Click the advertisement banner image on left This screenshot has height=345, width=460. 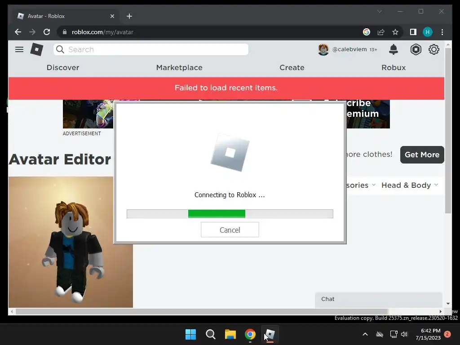(x=88, y=114)
